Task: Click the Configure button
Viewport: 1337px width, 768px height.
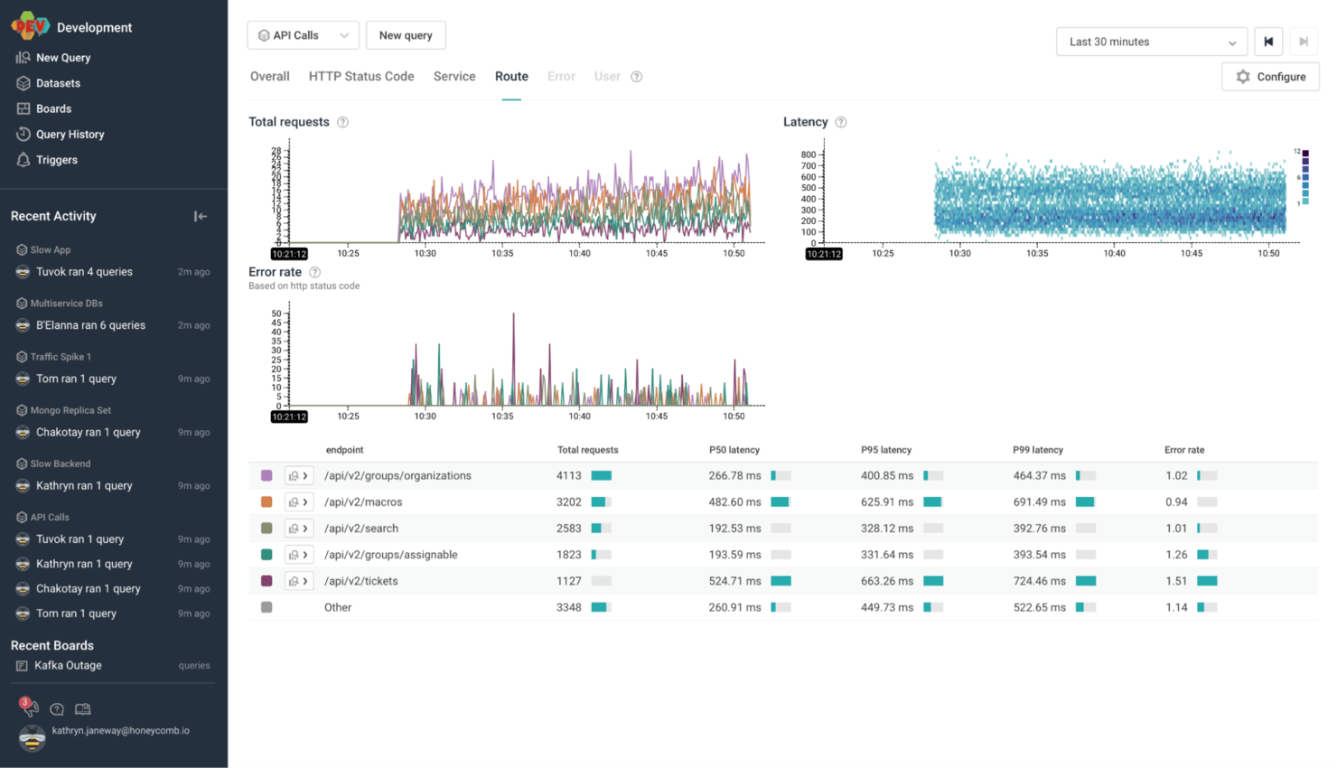Action: point(1270,77)
